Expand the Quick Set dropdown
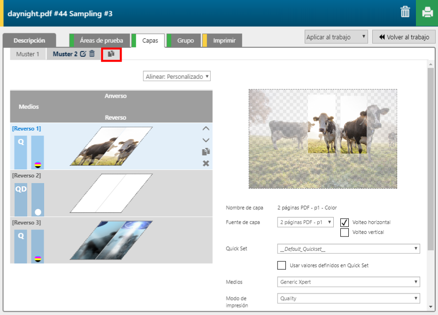Screen dimensions: 438x315 tap(348, 249)
